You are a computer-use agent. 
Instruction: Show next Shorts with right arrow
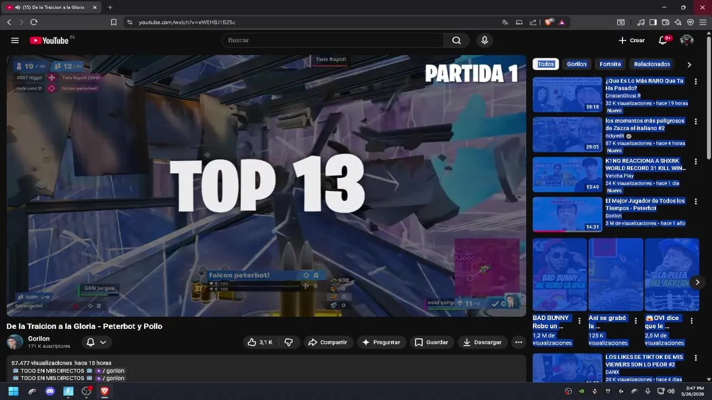click(x=697, y=282)
